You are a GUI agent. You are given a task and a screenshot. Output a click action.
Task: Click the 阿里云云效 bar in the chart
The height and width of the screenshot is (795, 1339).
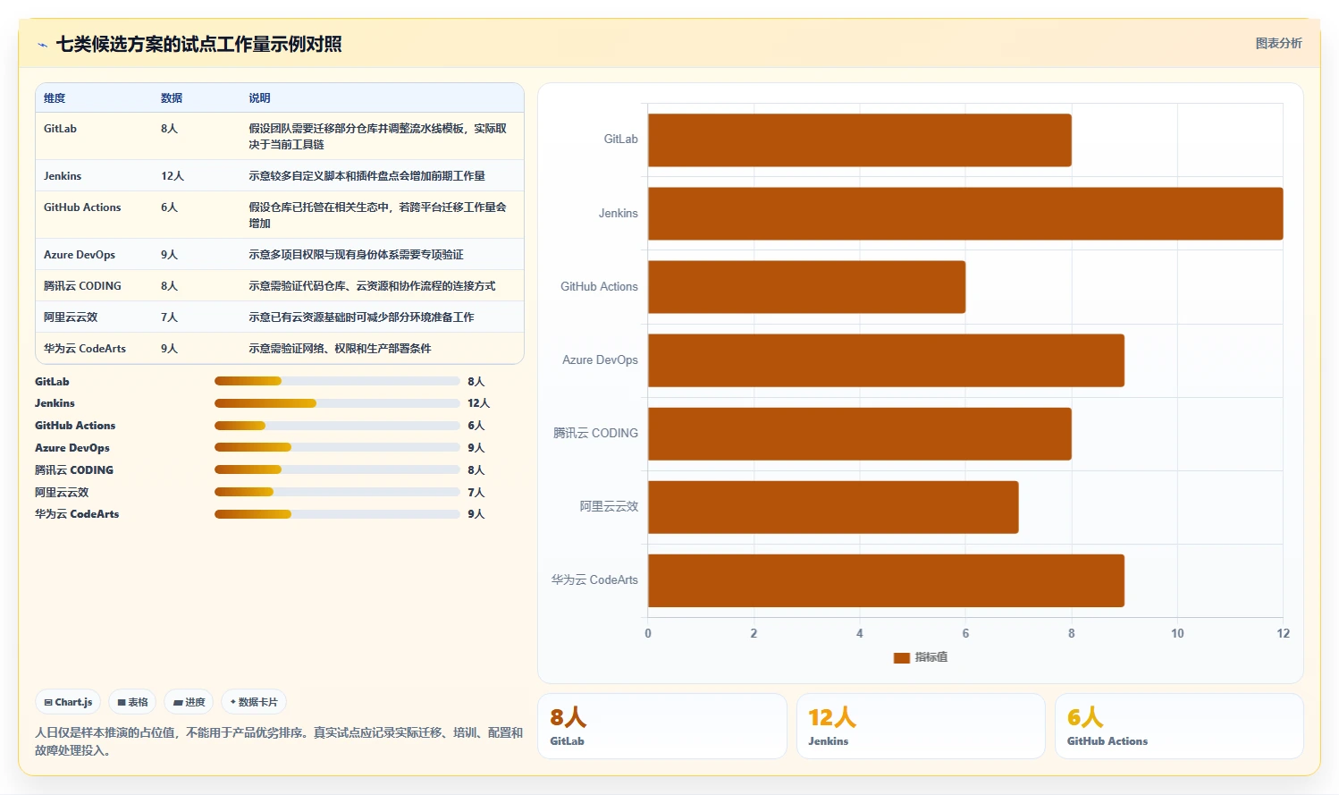point(833,507)
